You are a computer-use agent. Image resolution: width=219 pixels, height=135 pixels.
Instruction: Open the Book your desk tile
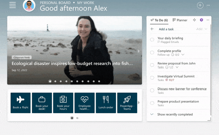click(x=42, y=103)
